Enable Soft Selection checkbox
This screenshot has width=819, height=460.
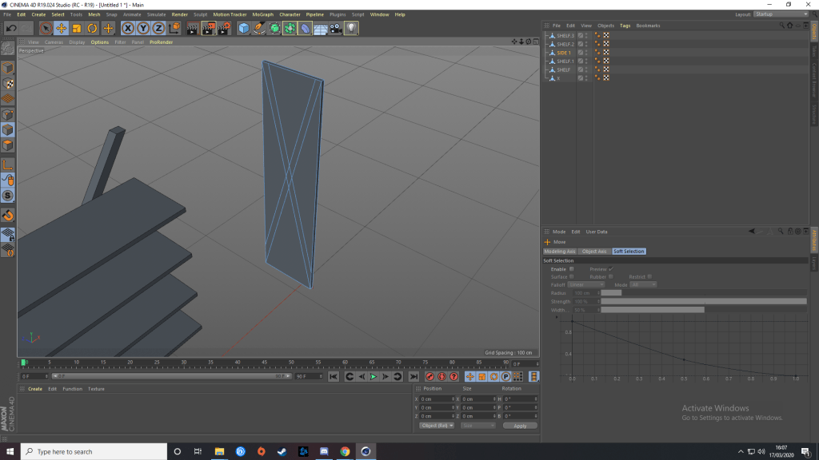pos(571,269)
